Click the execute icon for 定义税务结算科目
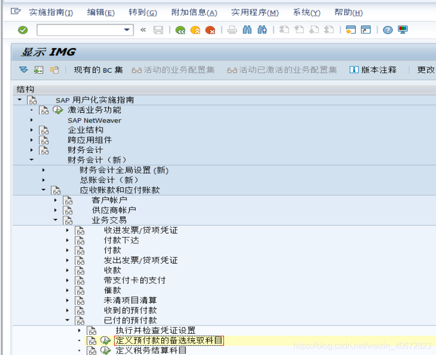Screen dimensions: 436x355 click(105, 350)
